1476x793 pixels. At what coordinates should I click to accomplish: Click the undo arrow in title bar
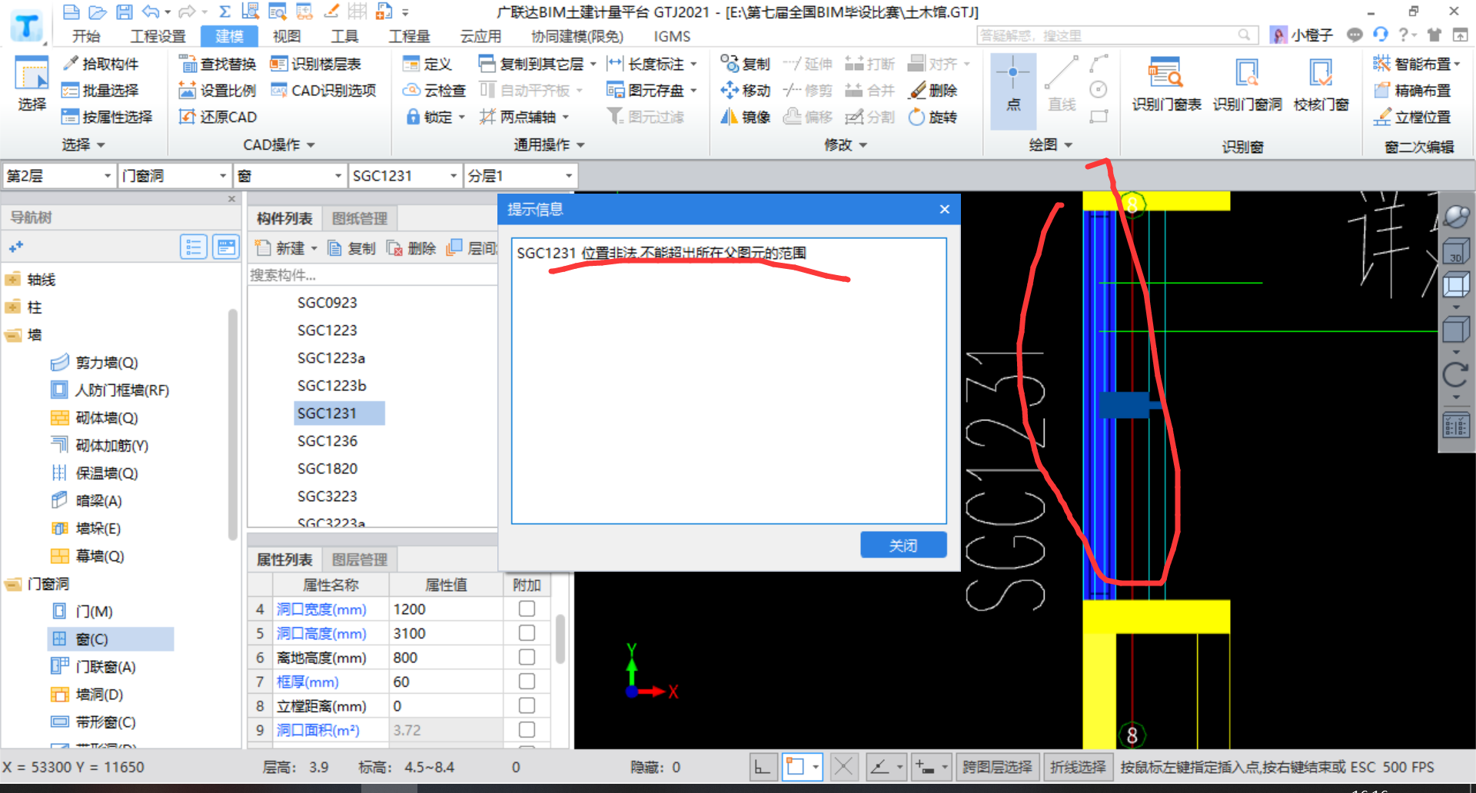[x=151, y=12]
